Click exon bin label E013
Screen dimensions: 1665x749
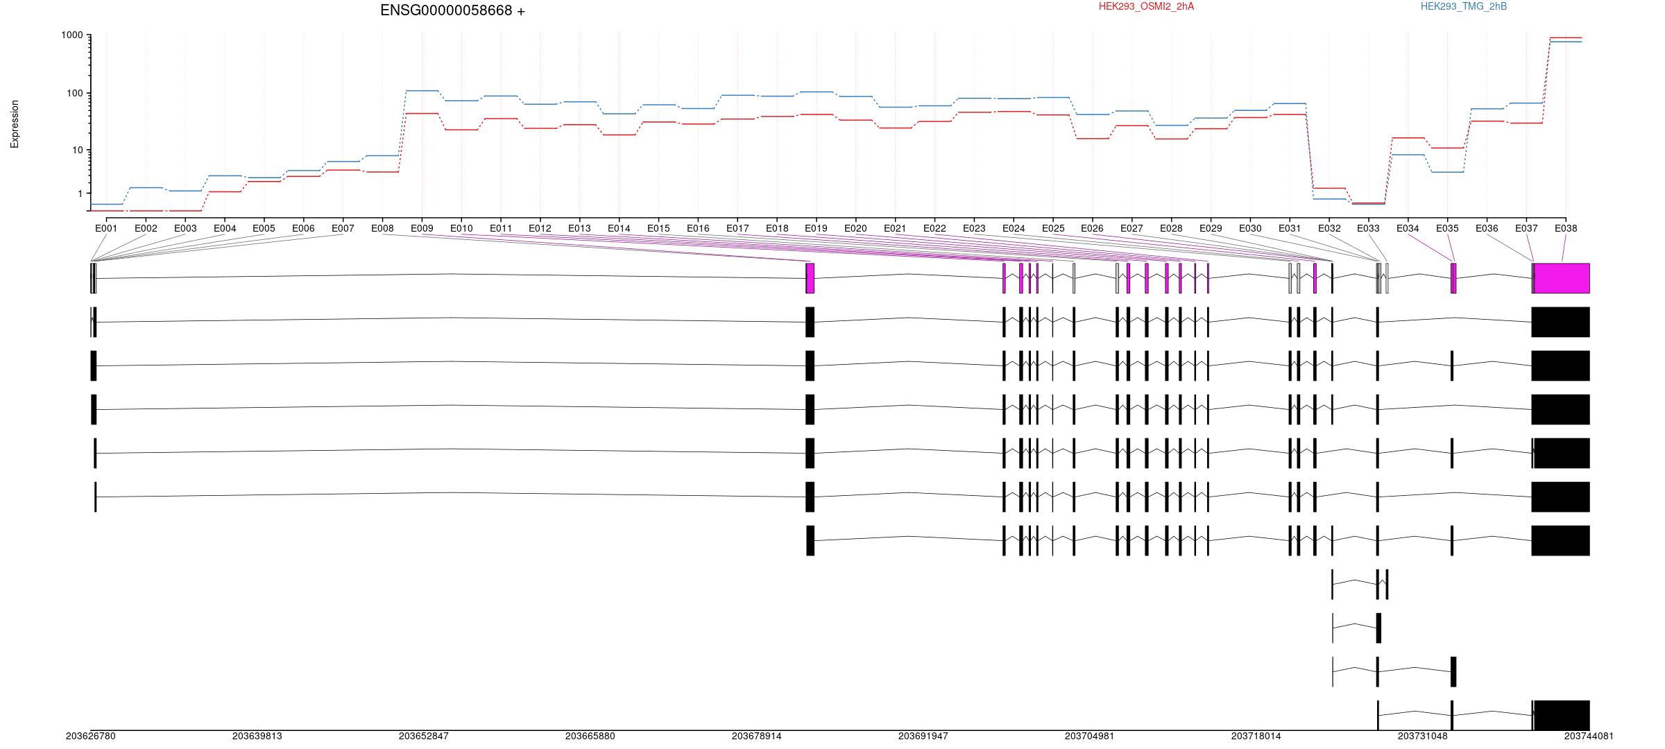[579, 228]
